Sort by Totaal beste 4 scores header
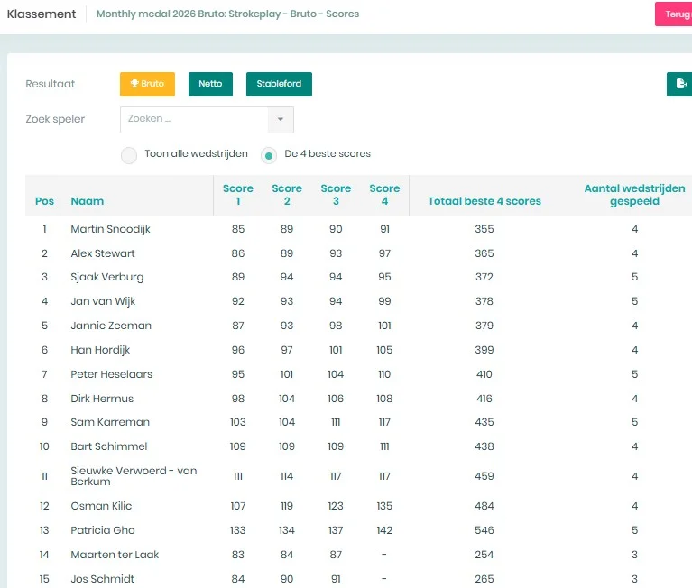The width and height of the screenshot is (692, 588). pos(484,201)
